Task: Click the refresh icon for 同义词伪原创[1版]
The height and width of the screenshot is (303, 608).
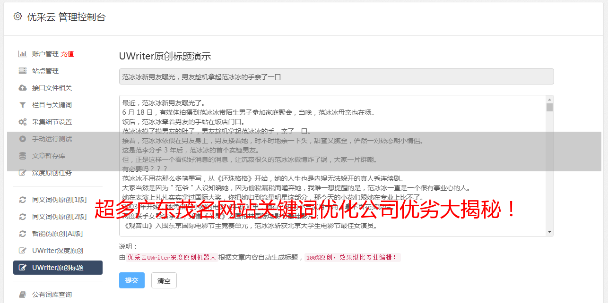Action: coord(22,200)
